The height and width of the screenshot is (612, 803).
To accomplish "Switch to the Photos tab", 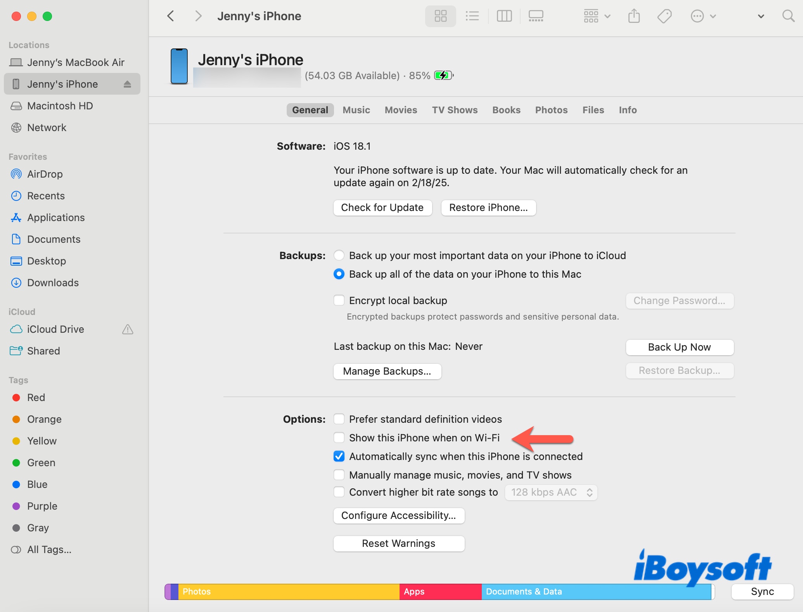I will [x=551, y=110].
